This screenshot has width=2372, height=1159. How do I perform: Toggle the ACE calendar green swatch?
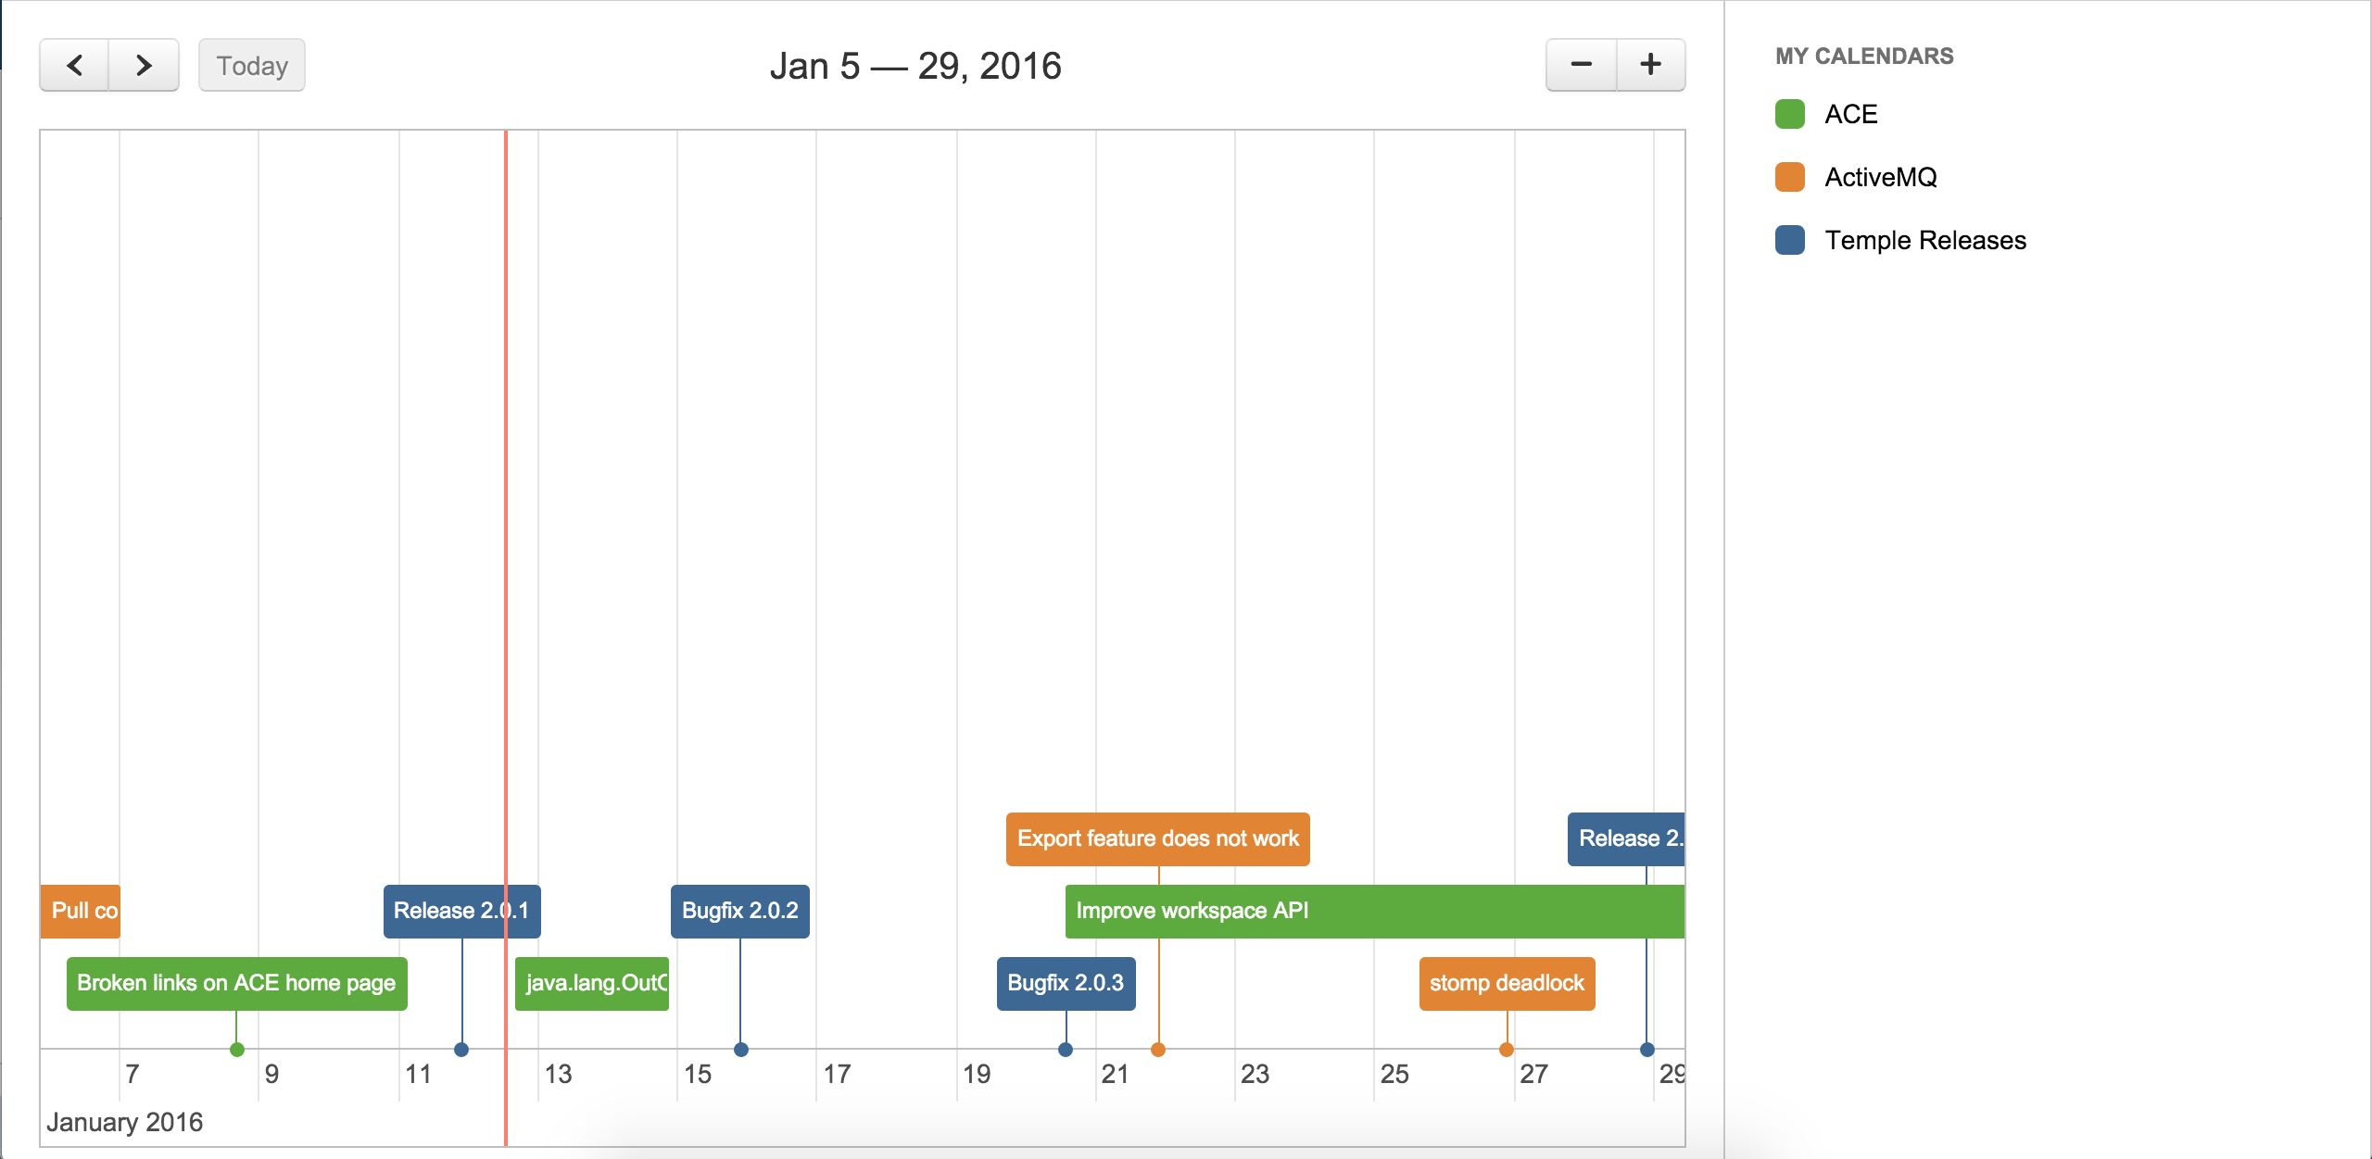1789,114
